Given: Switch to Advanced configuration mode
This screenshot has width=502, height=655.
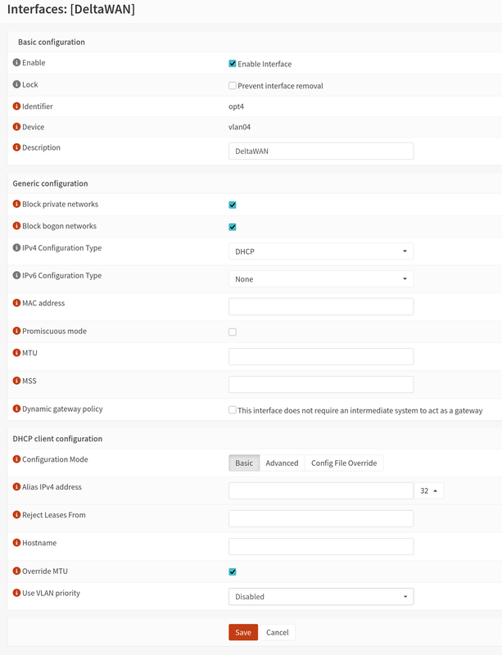Looking at the screenshot, I should [282, 463].
